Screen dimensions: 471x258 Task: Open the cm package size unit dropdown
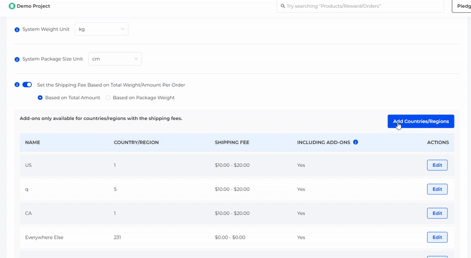[115, 59]
